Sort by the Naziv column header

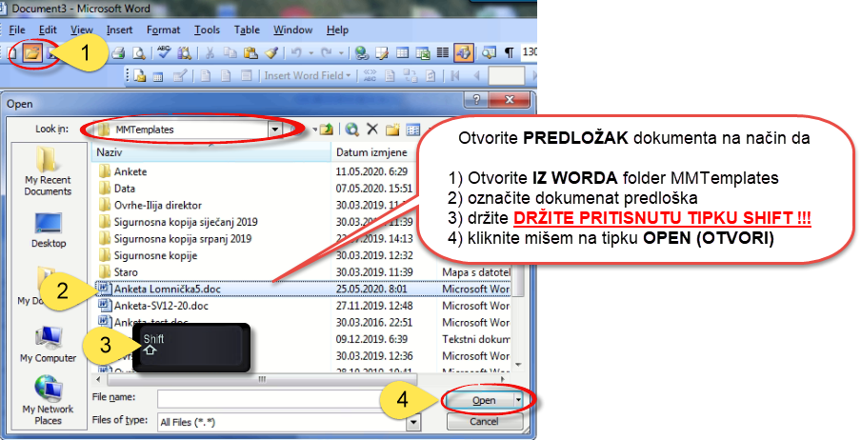coord(211,152)
